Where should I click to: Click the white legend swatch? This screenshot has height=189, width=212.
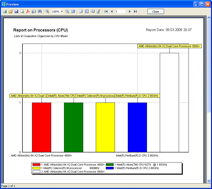(x=36, y=172)
